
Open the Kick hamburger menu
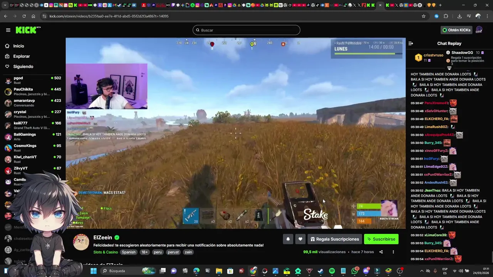coord(8,30)
